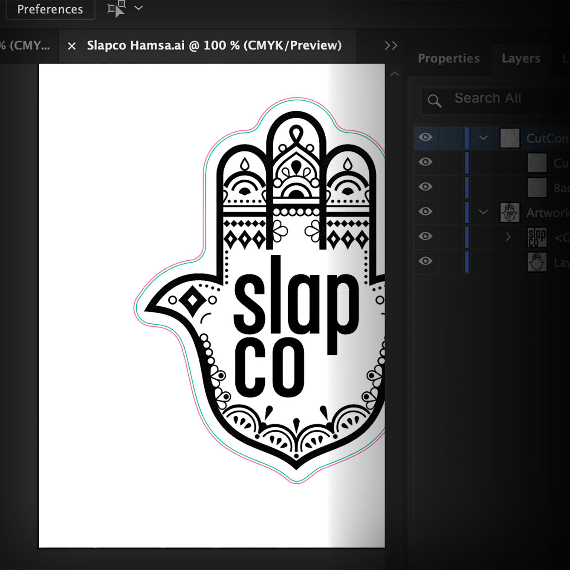Select the CutContour layer thumbnail

tap(510, 138)
